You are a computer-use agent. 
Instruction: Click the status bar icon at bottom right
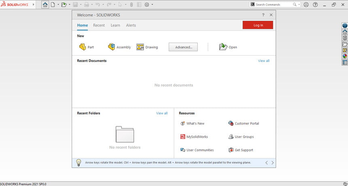345,184
